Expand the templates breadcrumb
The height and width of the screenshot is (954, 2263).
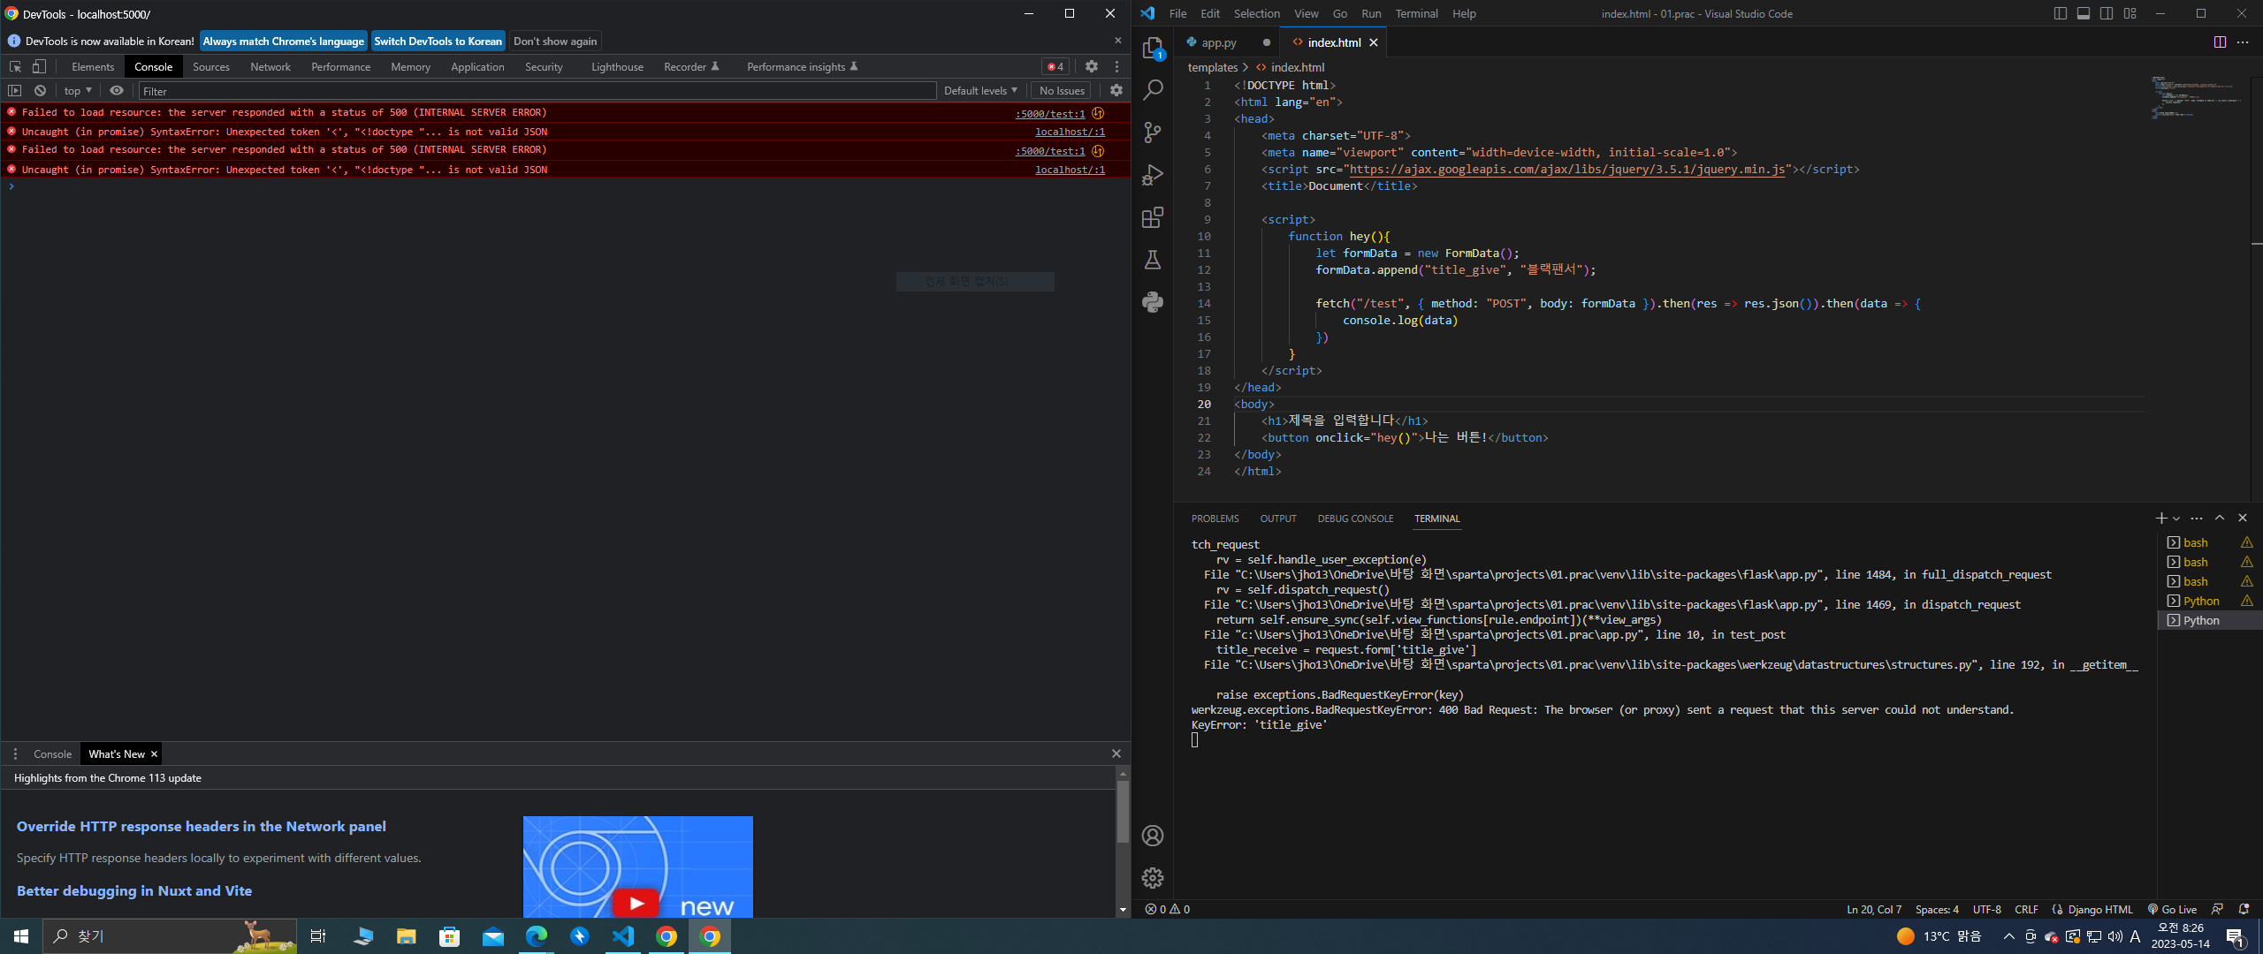tap(1212, 67)
